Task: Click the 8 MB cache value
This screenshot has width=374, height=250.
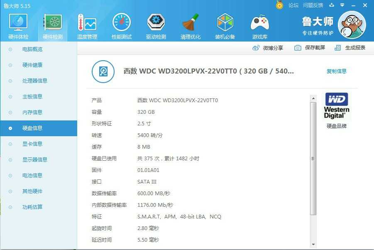Action: coord(144,147)
